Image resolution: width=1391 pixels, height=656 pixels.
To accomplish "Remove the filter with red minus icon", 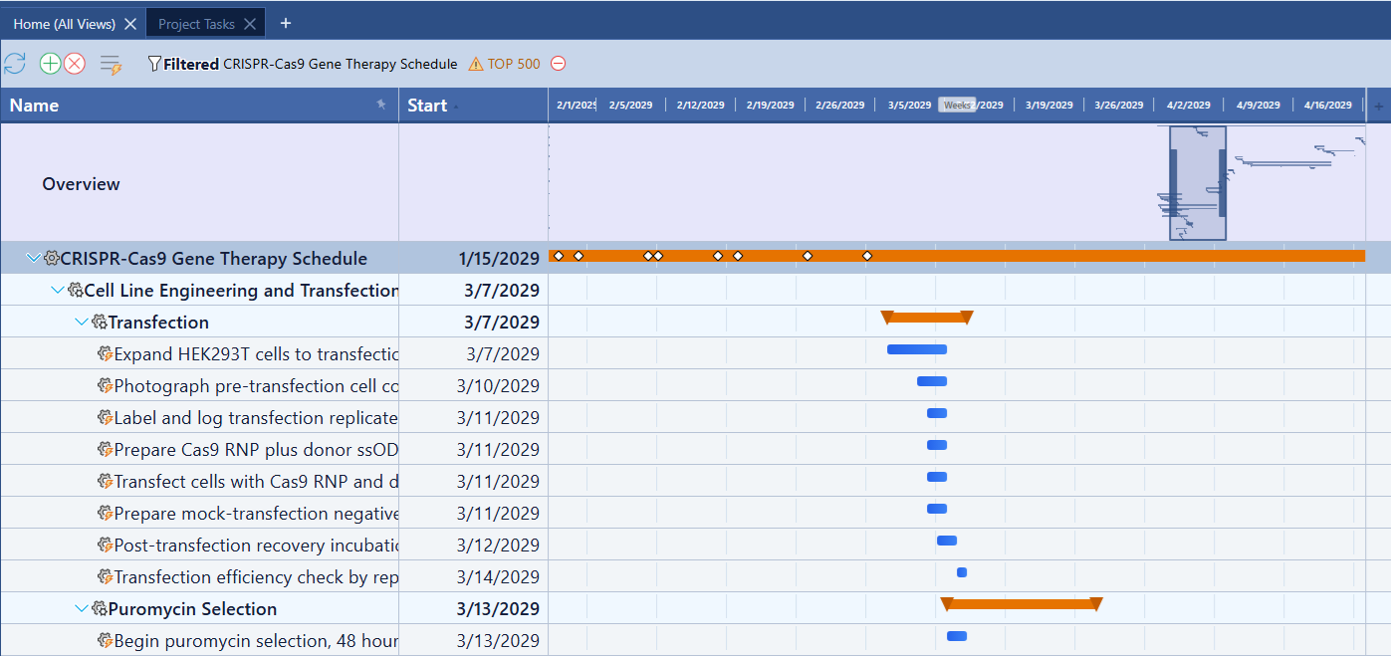I will tap(559, 64).
